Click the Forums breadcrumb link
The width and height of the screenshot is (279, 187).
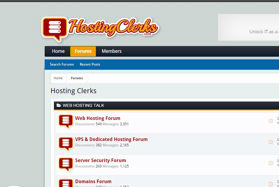[x=77, y=78]
